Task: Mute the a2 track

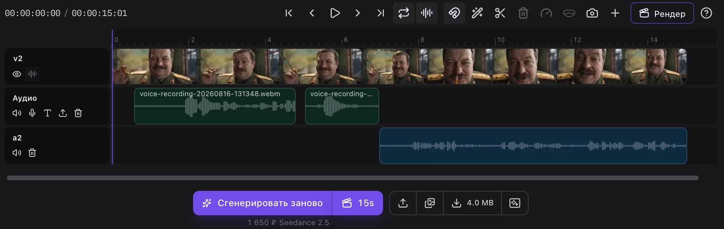Action: (17, 153)
